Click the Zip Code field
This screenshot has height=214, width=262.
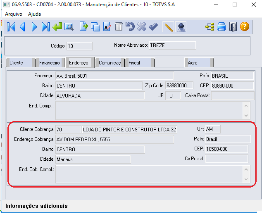(179, 86)
